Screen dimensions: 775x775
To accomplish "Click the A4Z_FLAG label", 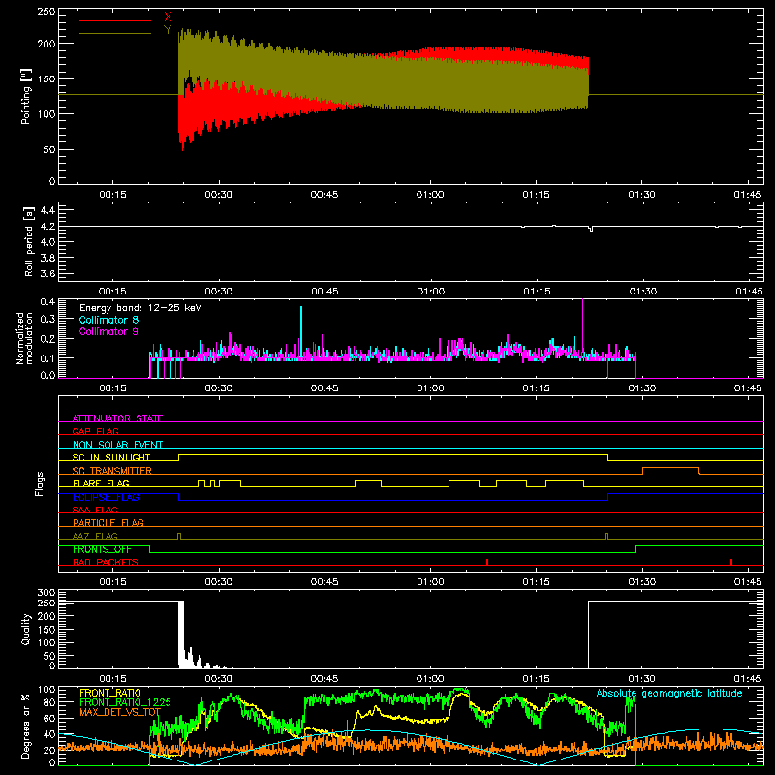I will 95,536.
